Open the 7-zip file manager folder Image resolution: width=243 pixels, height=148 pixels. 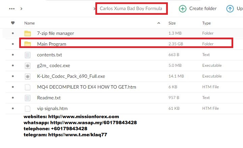pyautogui.click(x=56, y=33)
